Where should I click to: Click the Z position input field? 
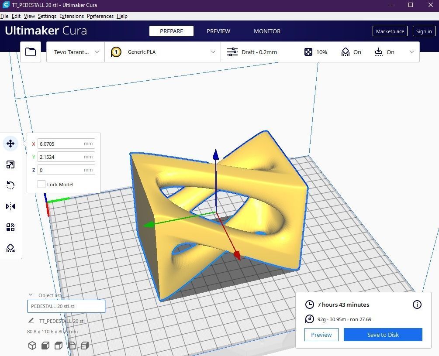click(x=66, y=170)
